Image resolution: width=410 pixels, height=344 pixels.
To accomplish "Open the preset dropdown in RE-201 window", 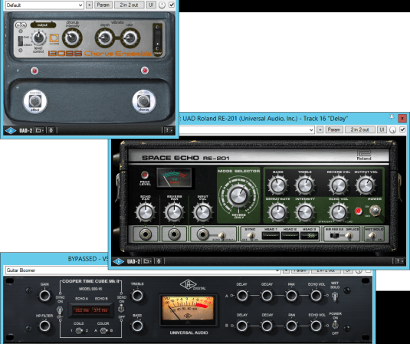I will [x=247, y=129].
